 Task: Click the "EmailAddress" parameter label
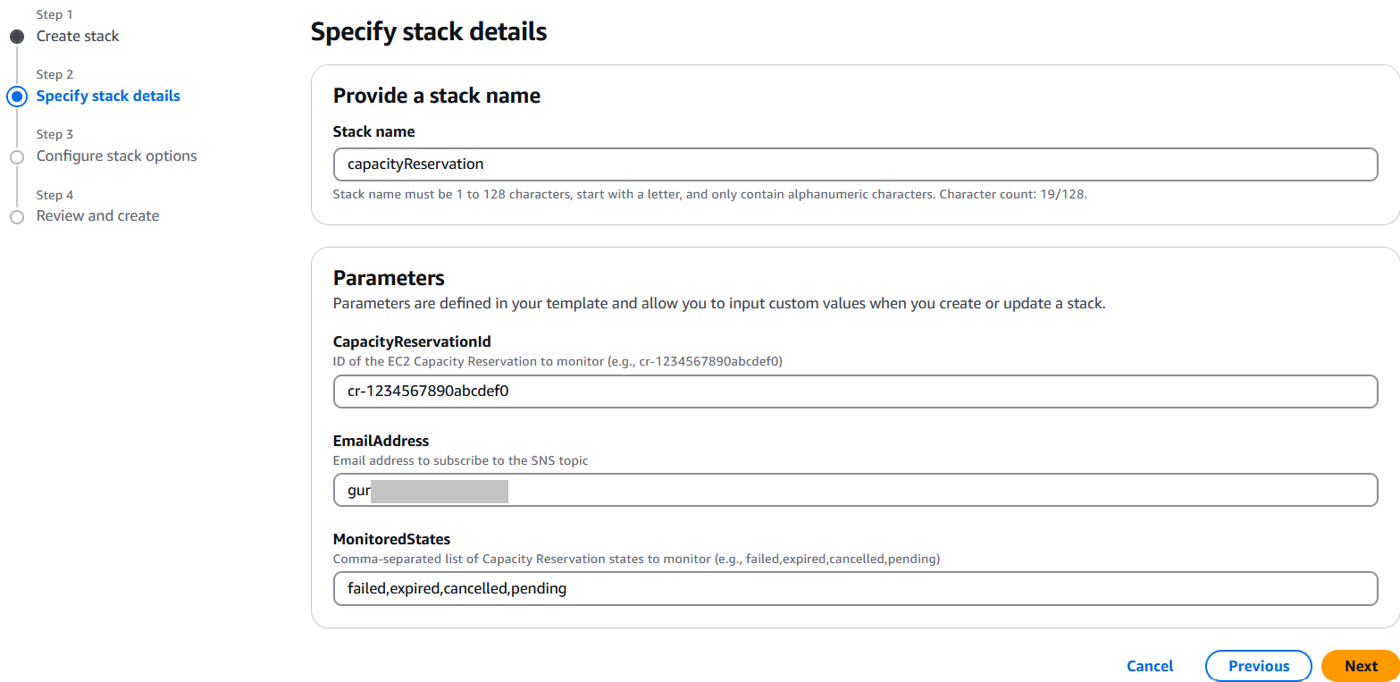(381, 441)
